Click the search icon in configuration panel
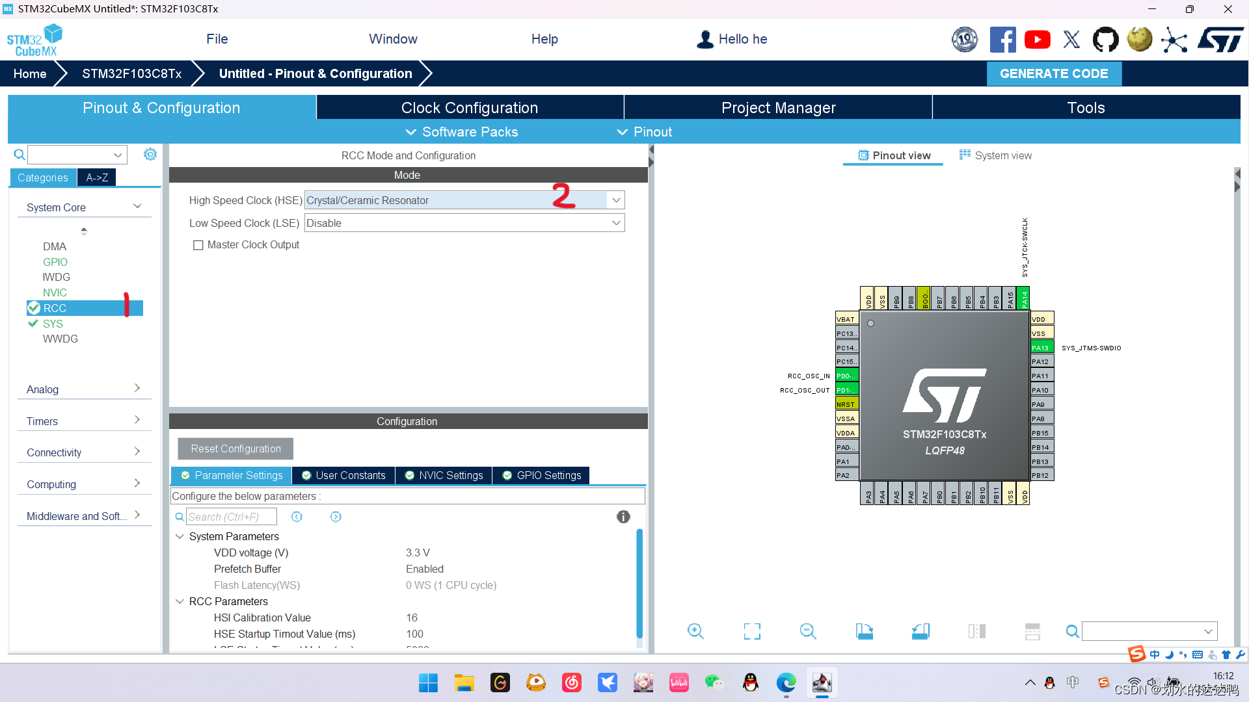The height and width of the screenshot is (702, 1249). point(180,517)
